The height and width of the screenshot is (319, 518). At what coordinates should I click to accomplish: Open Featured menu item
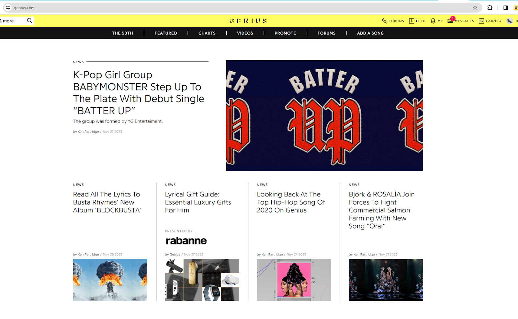pyautogui.click(x=166, y=33)
